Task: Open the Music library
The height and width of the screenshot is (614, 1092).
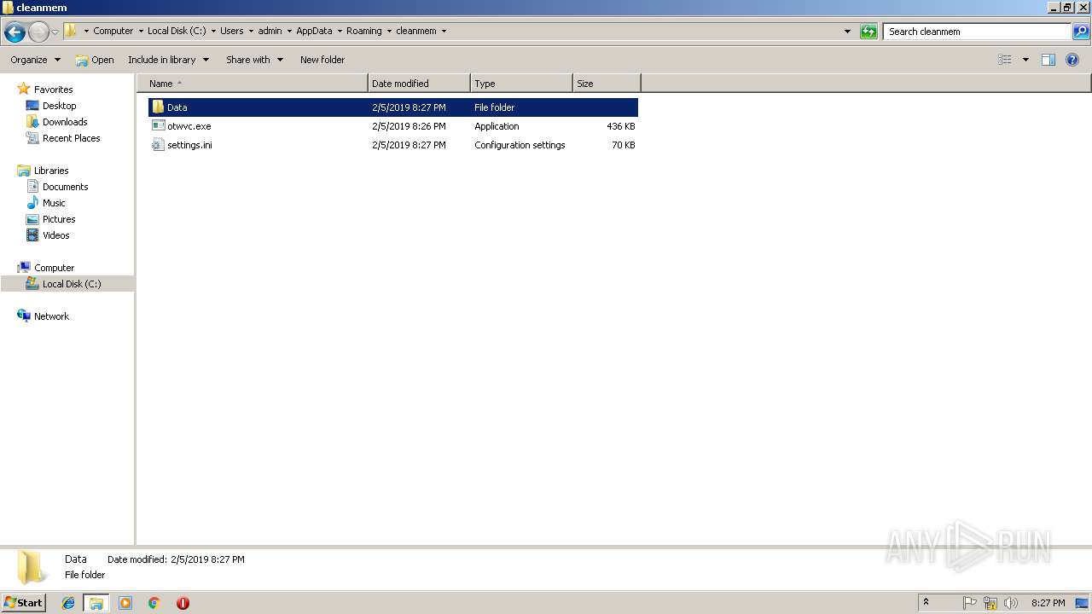Action: tap(54, 203)
